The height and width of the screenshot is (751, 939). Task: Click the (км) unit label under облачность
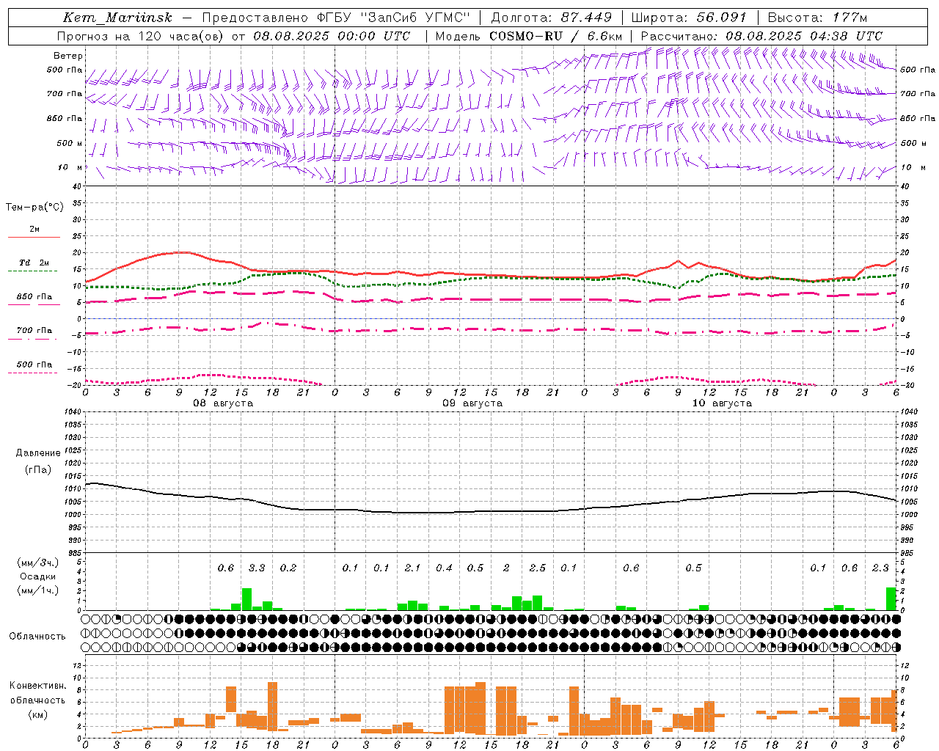[x=37, y=714]
